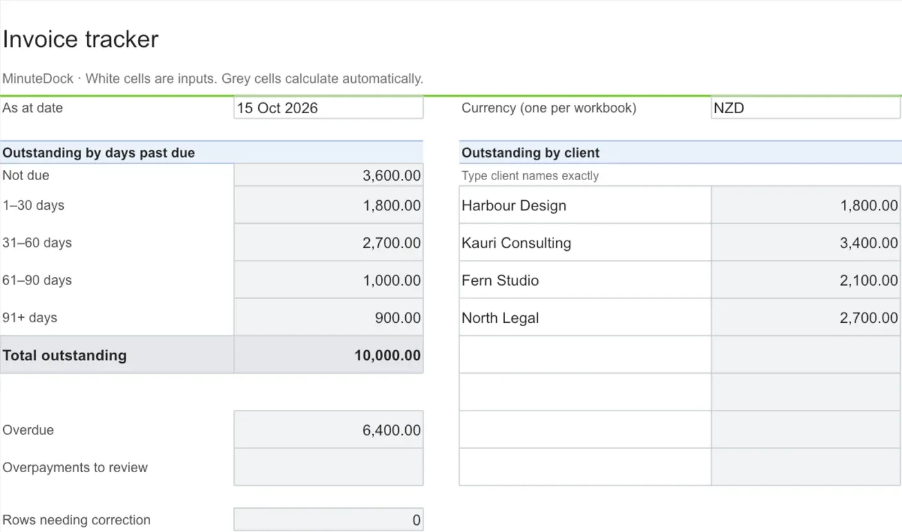Select the Not due amount 3,600.00
The width and height of the screenshot is (902, 532).
click(x=329, y=175)
